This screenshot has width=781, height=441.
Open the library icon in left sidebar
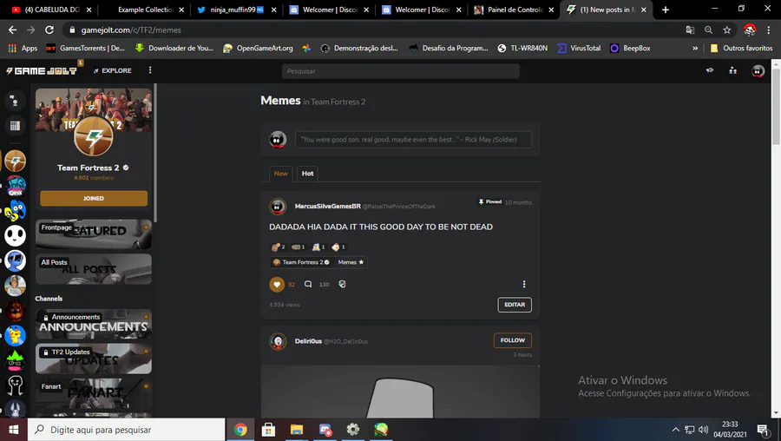click(15, 126)
